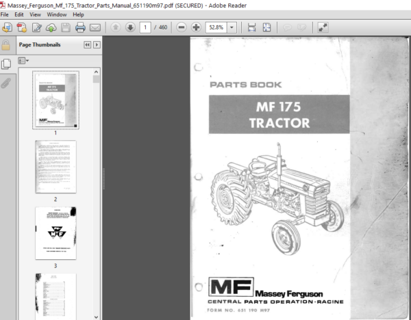
Task: Switch to read mode expand icon
Action: (x=323, y=27)
